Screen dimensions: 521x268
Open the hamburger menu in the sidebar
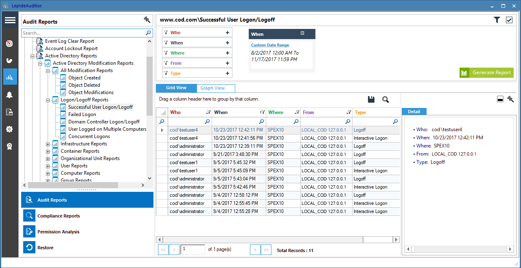click(x=10, y=20)
